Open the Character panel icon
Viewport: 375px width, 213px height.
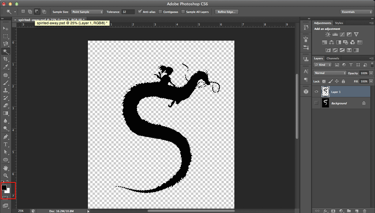point(306,71)
